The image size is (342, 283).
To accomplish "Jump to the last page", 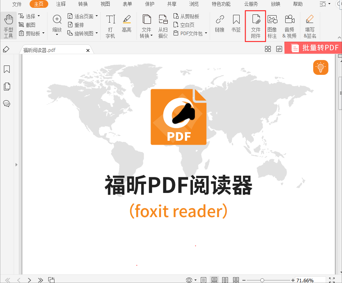I will coord(40,280).
